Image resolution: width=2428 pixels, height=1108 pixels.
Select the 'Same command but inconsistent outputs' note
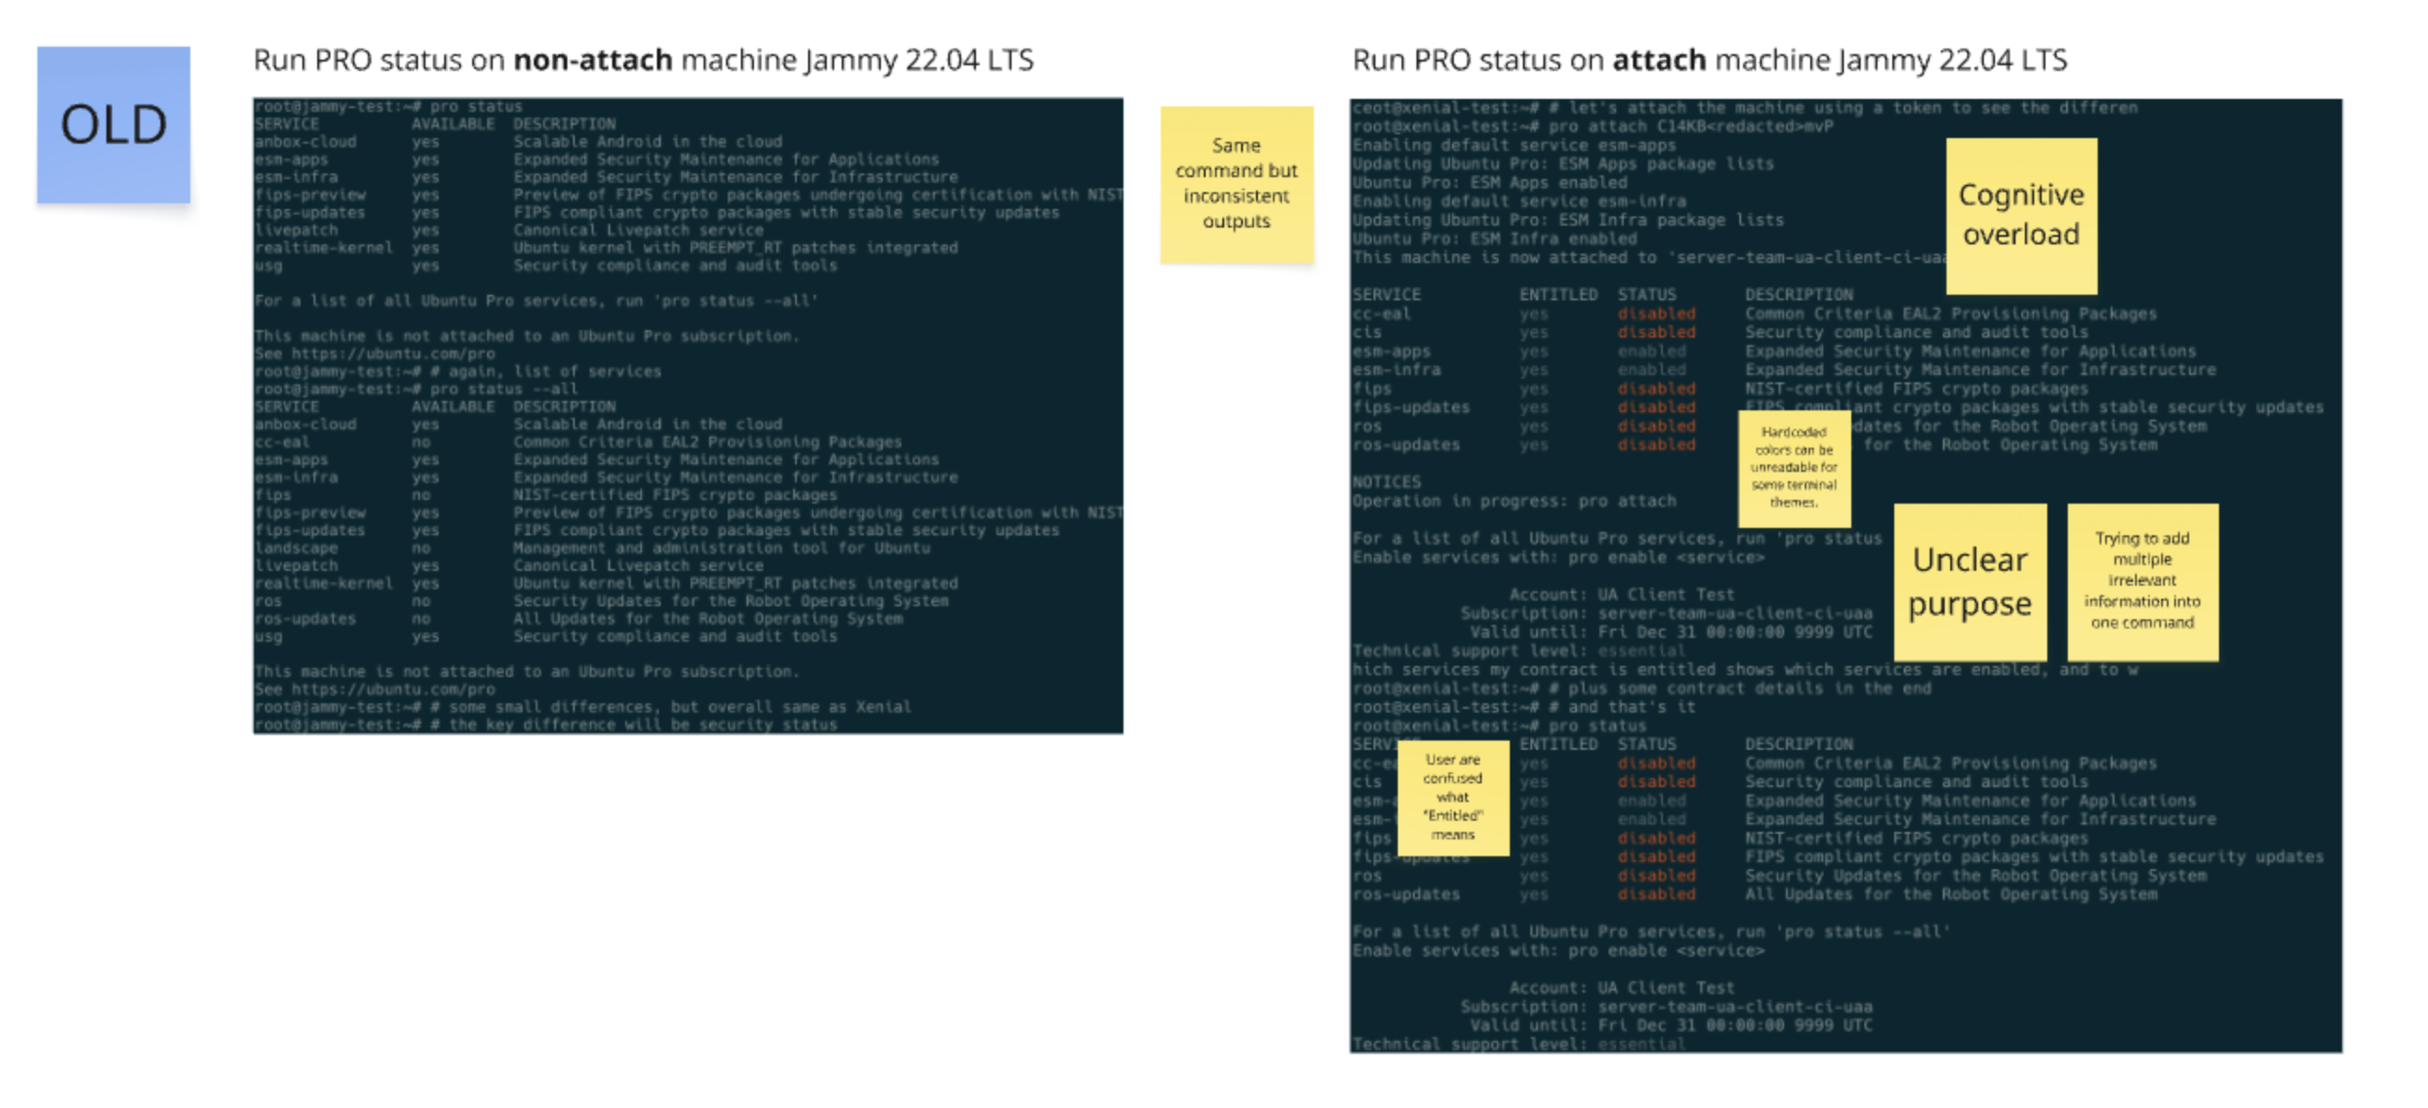pyautogui.click(x=1235, y=184)
